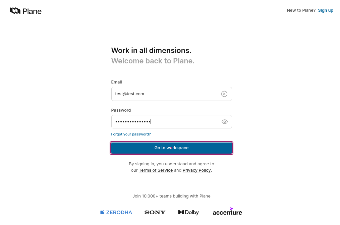
Task: Open the Privacy Policy link
Action: (x=196, y=170)
